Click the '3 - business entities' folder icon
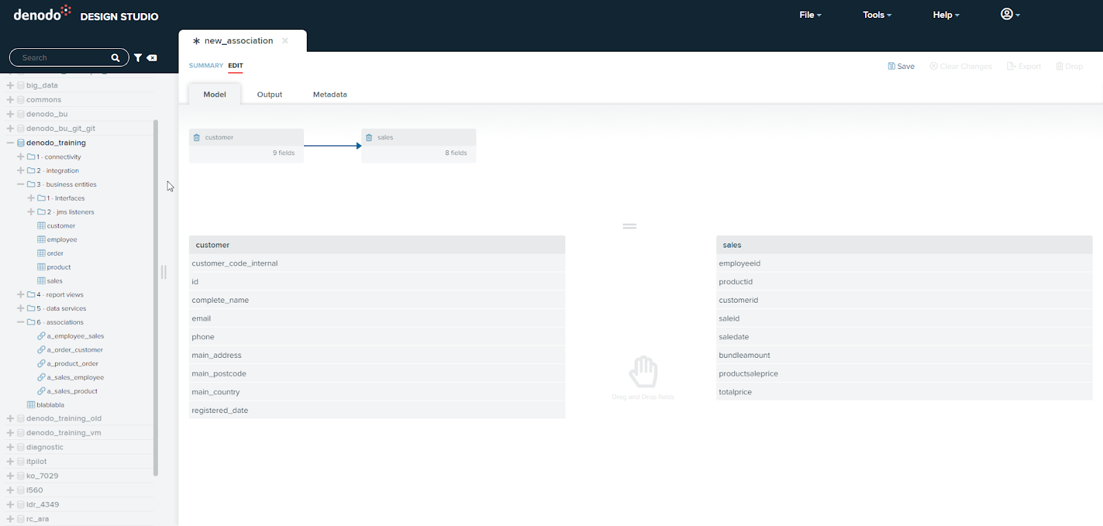1103x526 pixels. (x=31, y=184)
